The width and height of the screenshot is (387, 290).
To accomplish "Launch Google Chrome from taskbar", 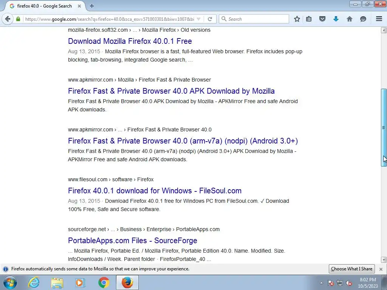I will click(x=104, y=282).
